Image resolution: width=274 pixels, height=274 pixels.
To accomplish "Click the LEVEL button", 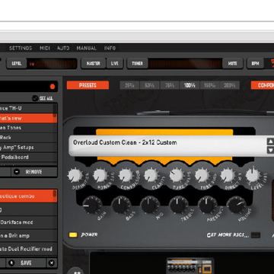I will (x=17, y=64).
